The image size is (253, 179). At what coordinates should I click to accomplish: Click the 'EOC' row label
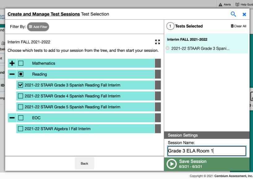coord(36,118)
